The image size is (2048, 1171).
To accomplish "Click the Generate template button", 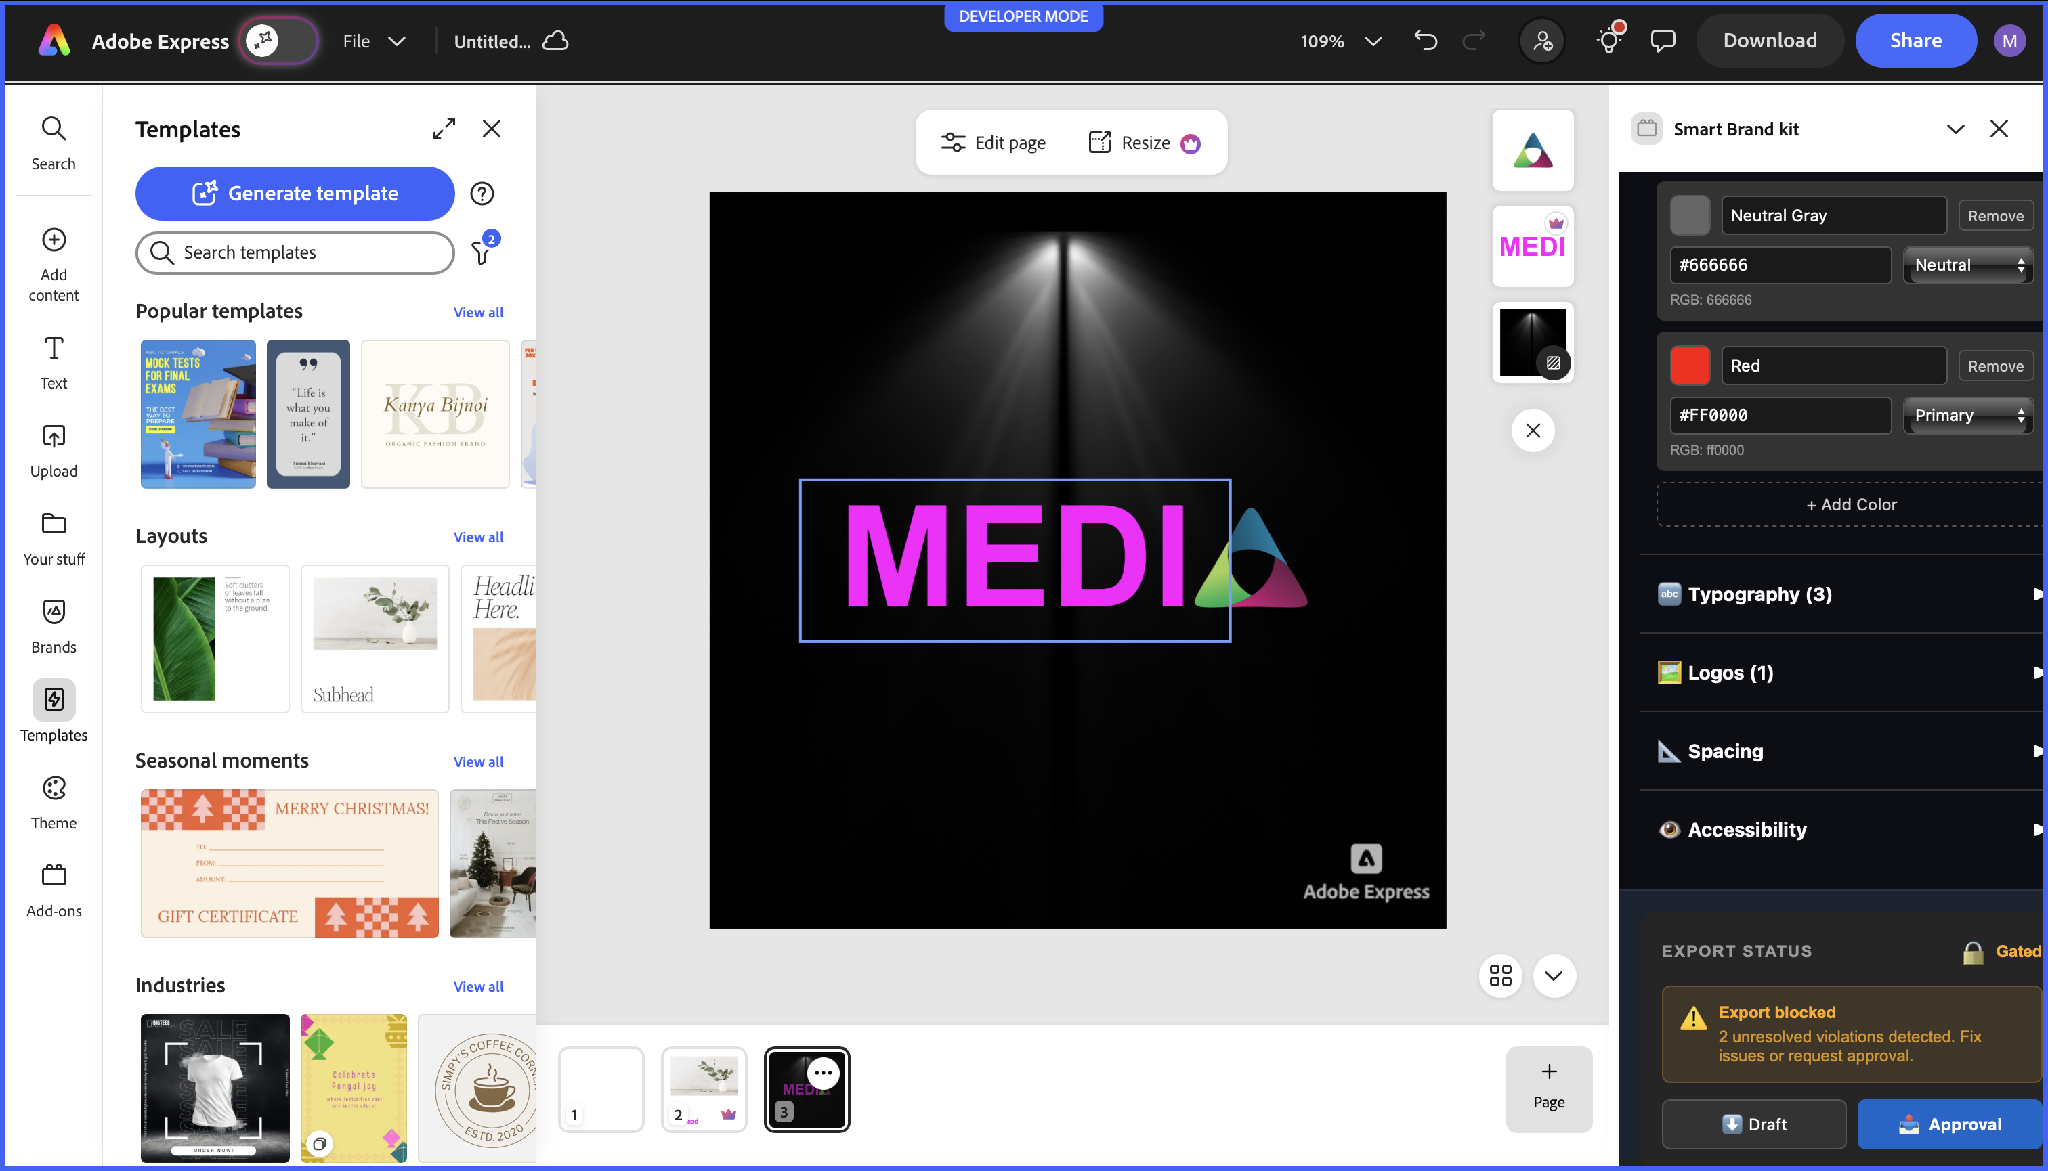I will (x=295, y=194).
